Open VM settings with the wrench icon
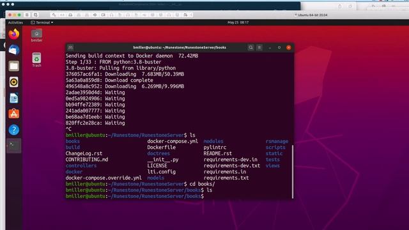The height and width of the screenshot is (230, 409). click(x=54, y=15)
